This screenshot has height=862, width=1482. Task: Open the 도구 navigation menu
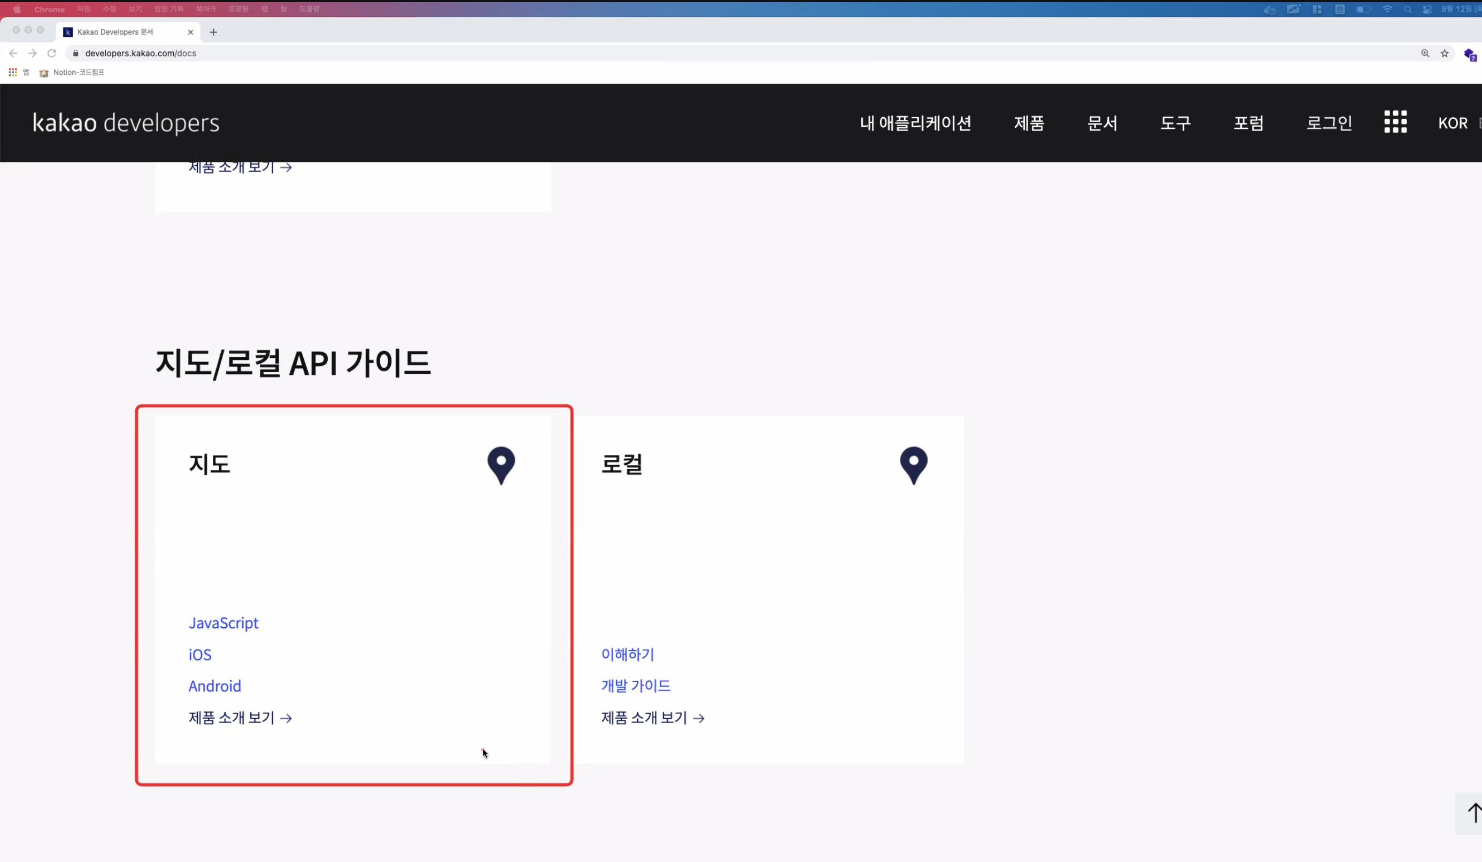point(1175,123)
